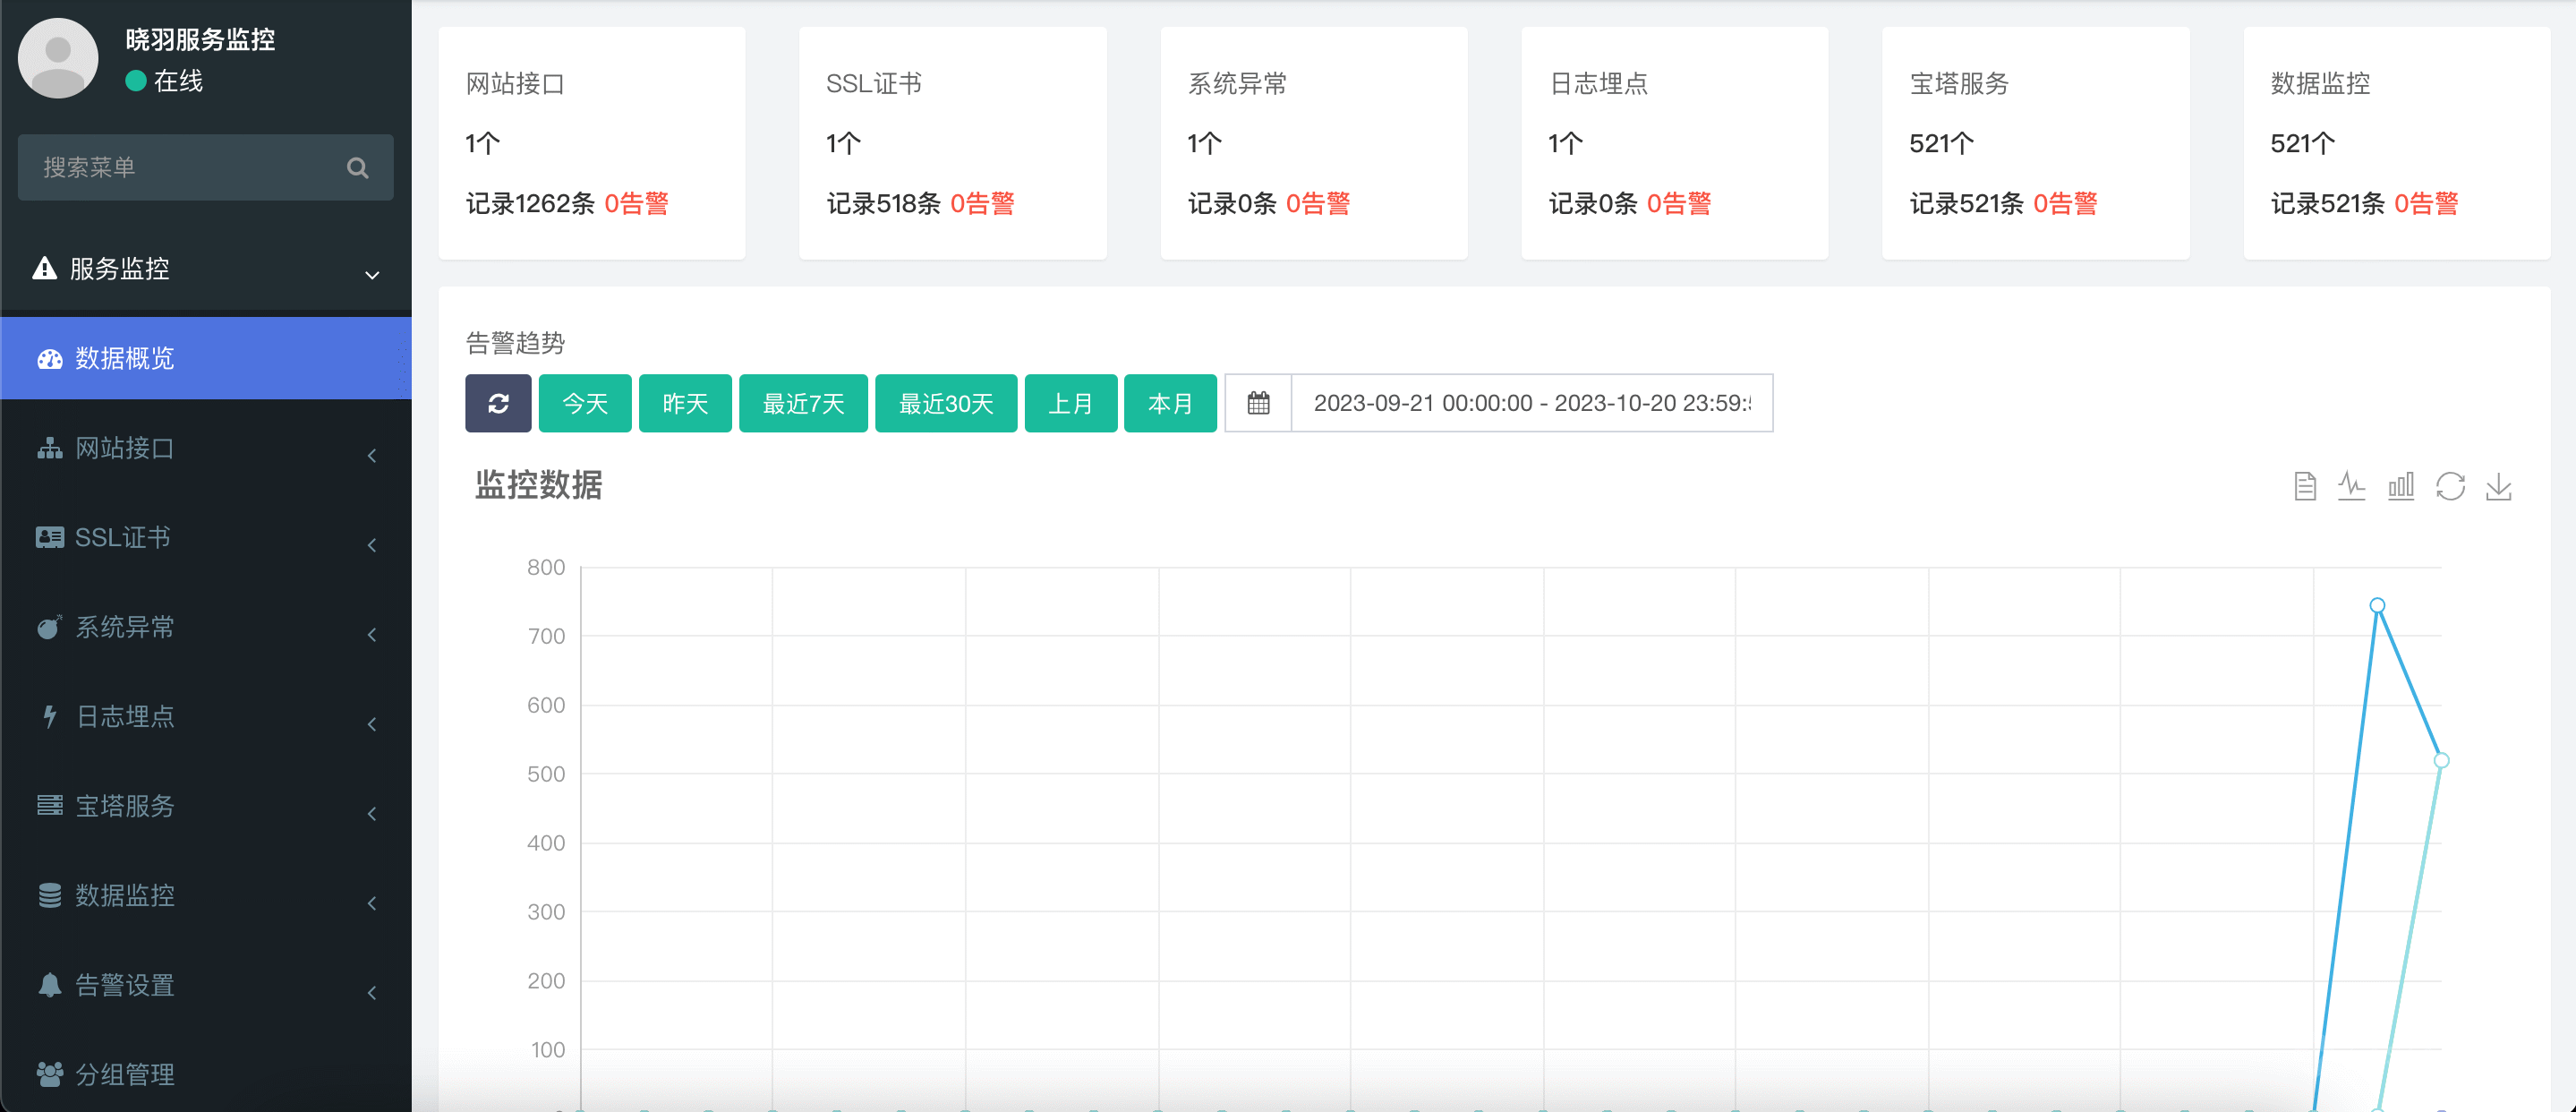Download chart as image icon
The height and width of the screenshot is (1112, 2576).
pyautogui.click(x=2499, y=487)
